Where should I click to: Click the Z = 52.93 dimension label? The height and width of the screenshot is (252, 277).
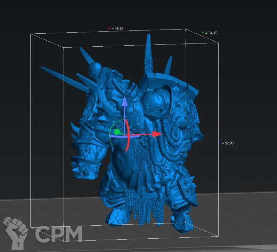coord(226,143)
